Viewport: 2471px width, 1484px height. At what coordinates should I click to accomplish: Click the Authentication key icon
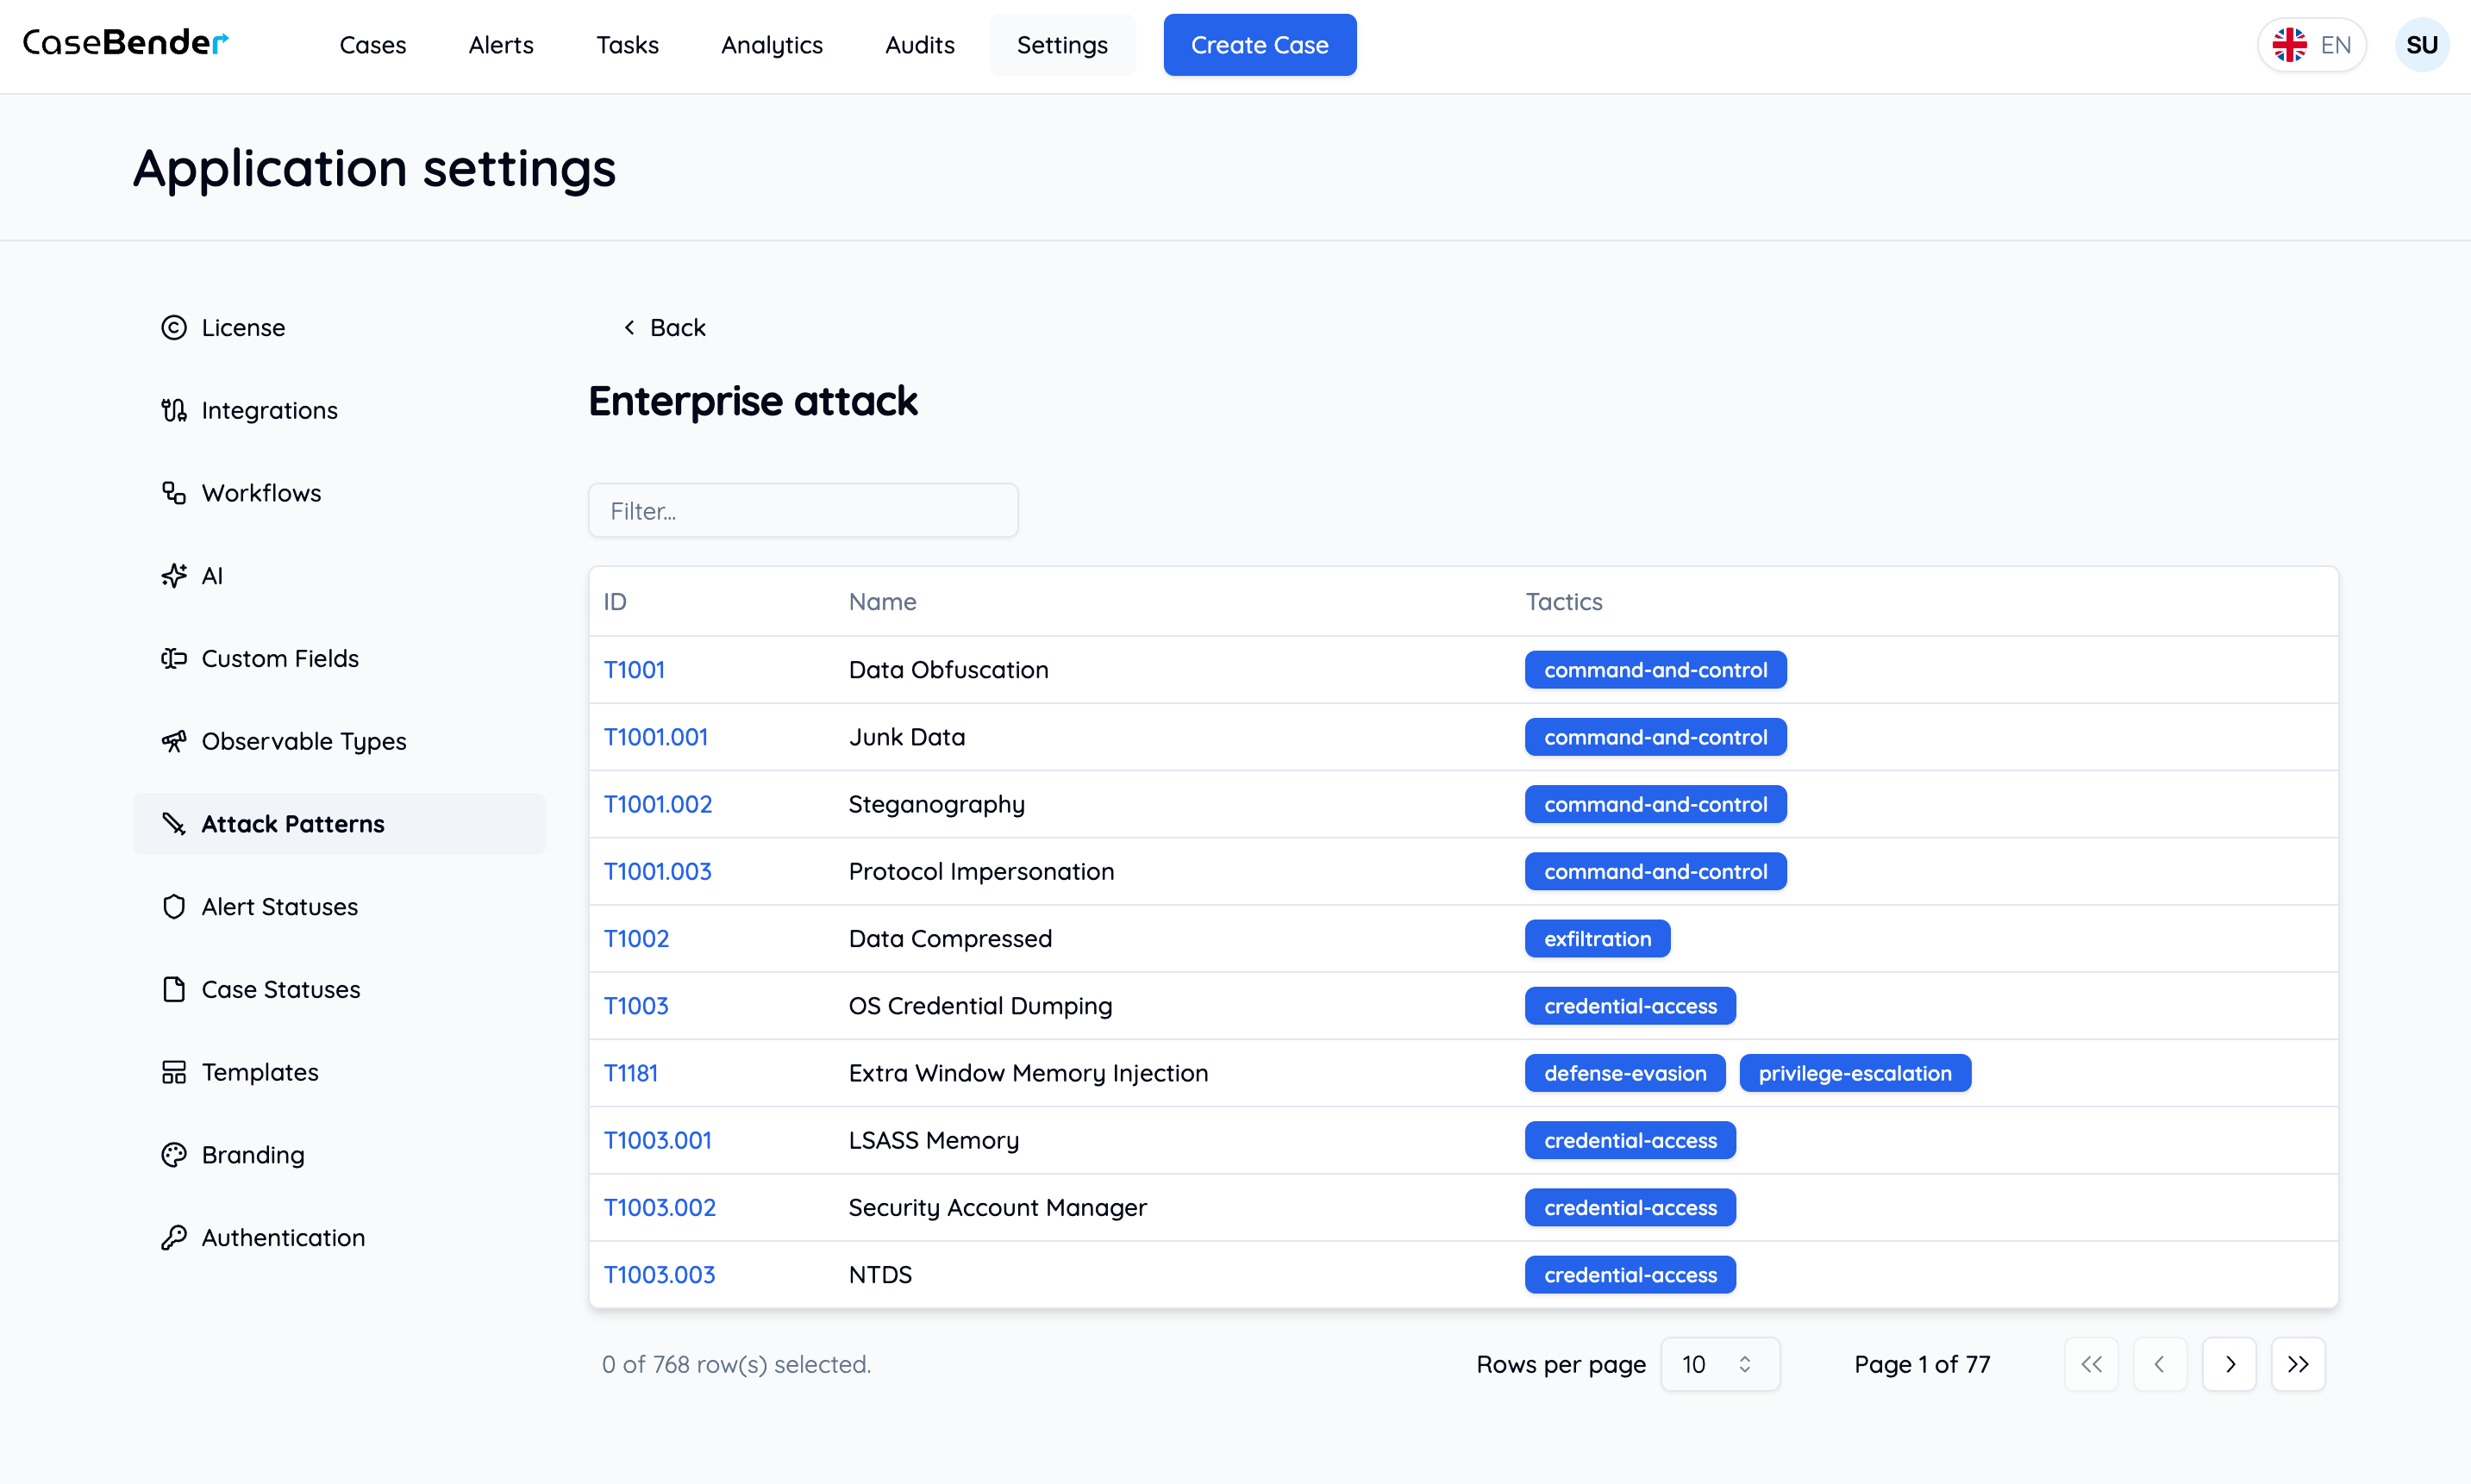pyautogui.click(x=174, y=1238)
